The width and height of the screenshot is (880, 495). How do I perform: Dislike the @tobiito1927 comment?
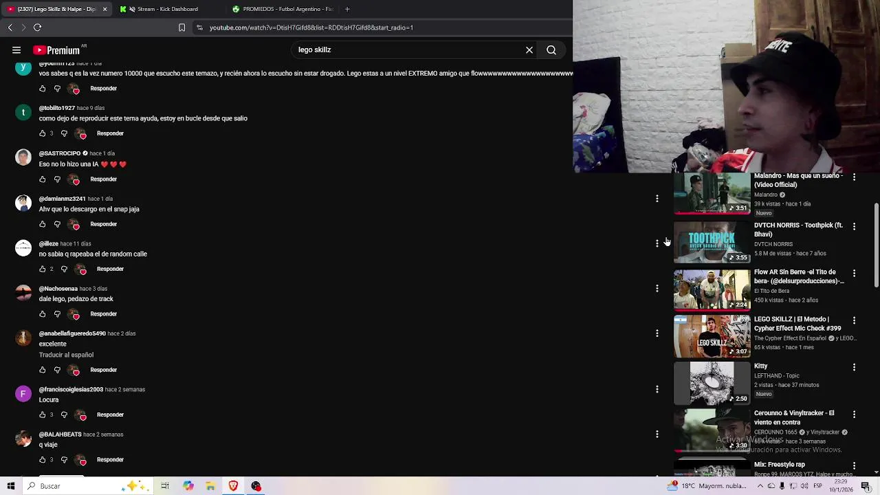pos(64,133)
